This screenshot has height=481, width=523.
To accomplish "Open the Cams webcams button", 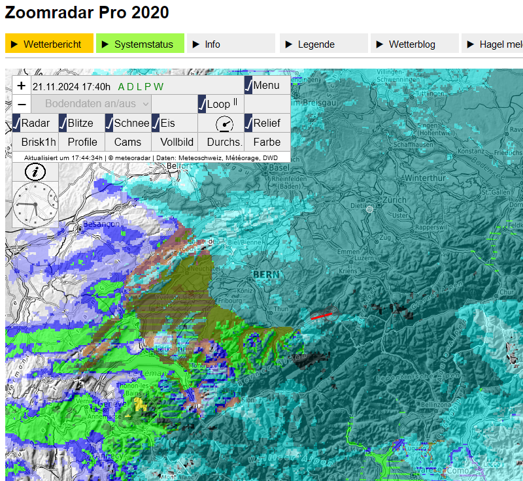I will click(127, 142).
